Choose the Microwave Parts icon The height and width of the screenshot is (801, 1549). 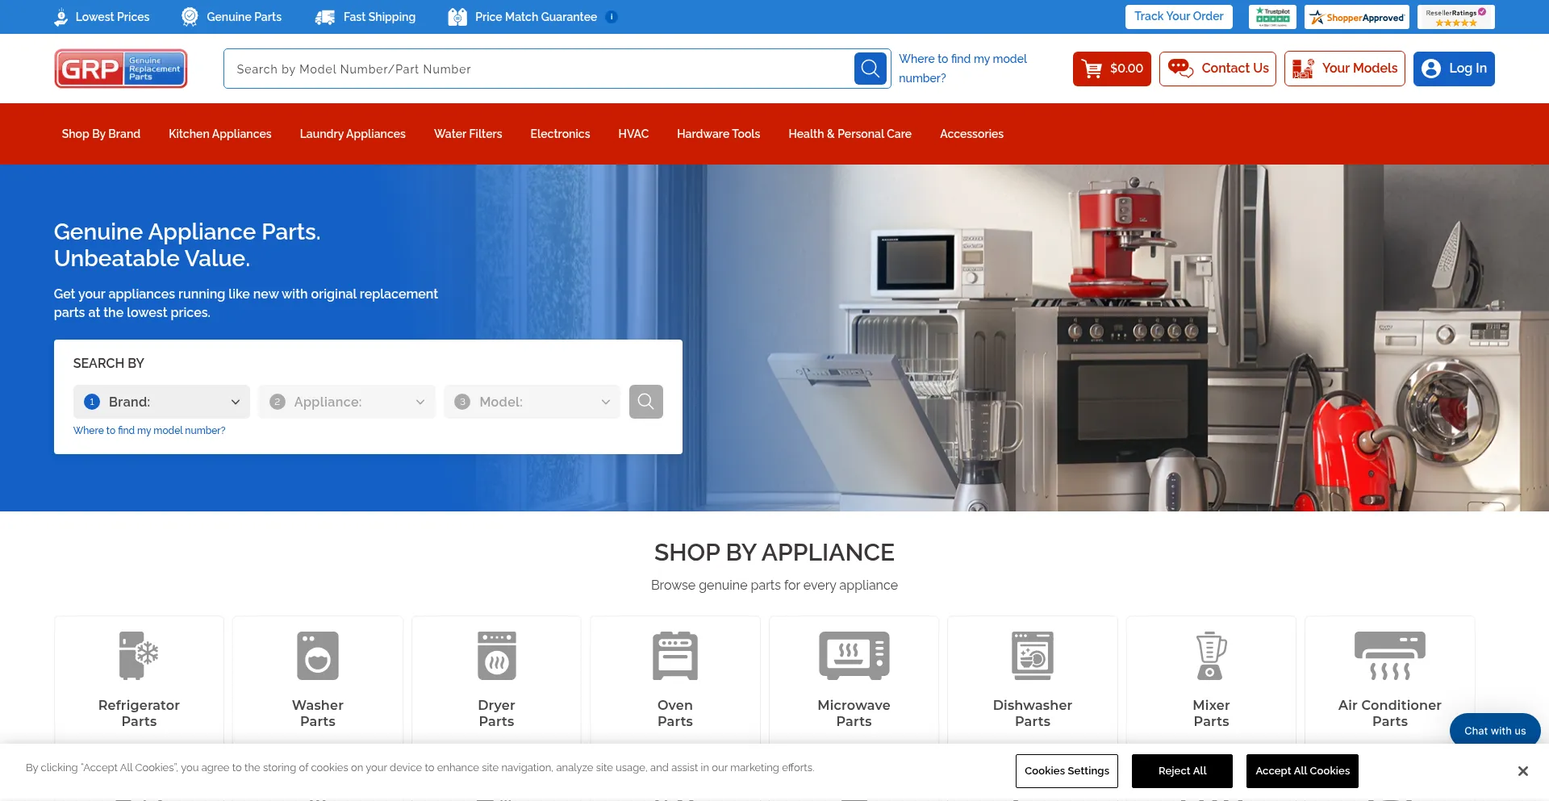coord(854,655)
